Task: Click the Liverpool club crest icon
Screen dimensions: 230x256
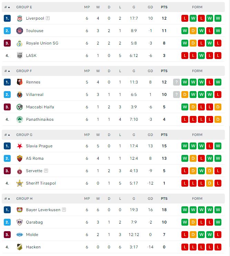Action: 20,18
